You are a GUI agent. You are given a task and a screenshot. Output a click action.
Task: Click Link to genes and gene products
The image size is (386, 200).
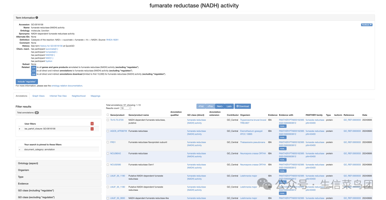[34, 67]
